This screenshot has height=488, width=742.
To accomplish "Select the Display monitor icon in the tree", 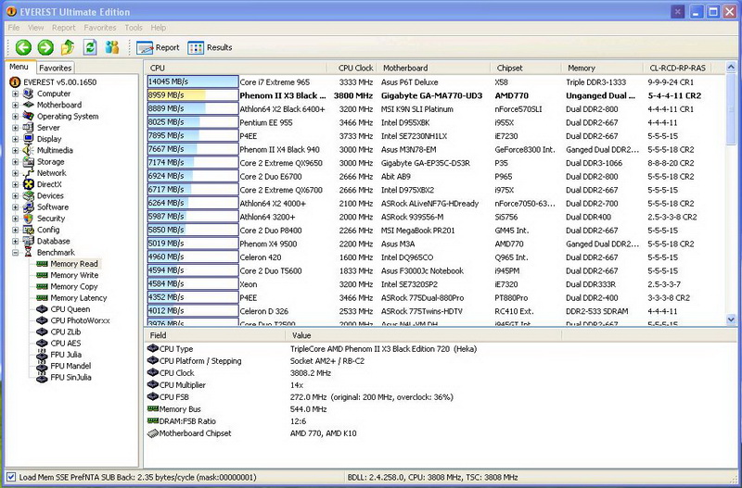I will point(29,139).
